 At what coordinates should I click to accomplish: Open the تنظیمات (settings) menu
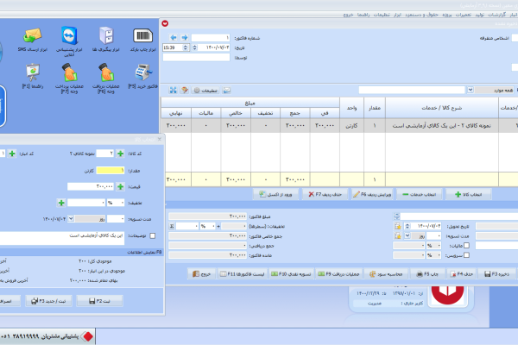pyautogui.click(x=382, y=15)
